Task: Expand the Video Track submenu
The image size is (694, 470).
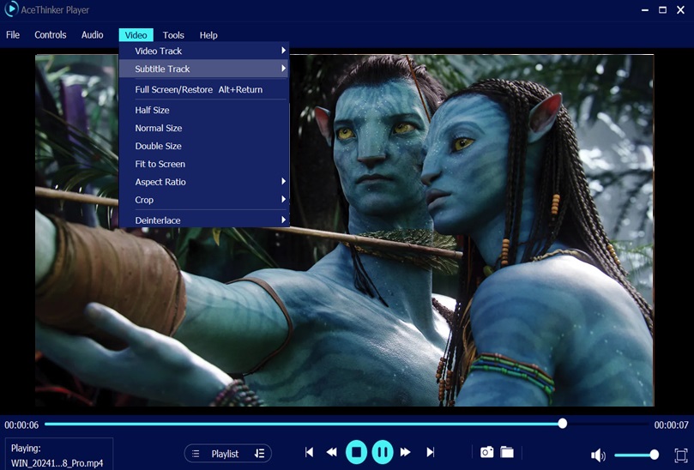Action: click(x=204, y=51)
